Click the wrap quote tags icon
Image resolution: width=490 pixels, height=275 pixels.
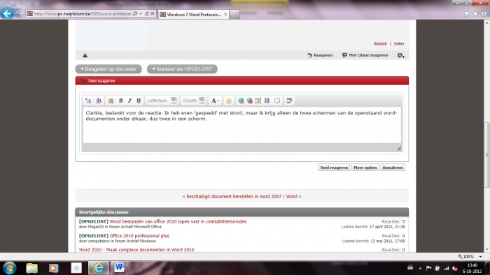tap(277, 101)
